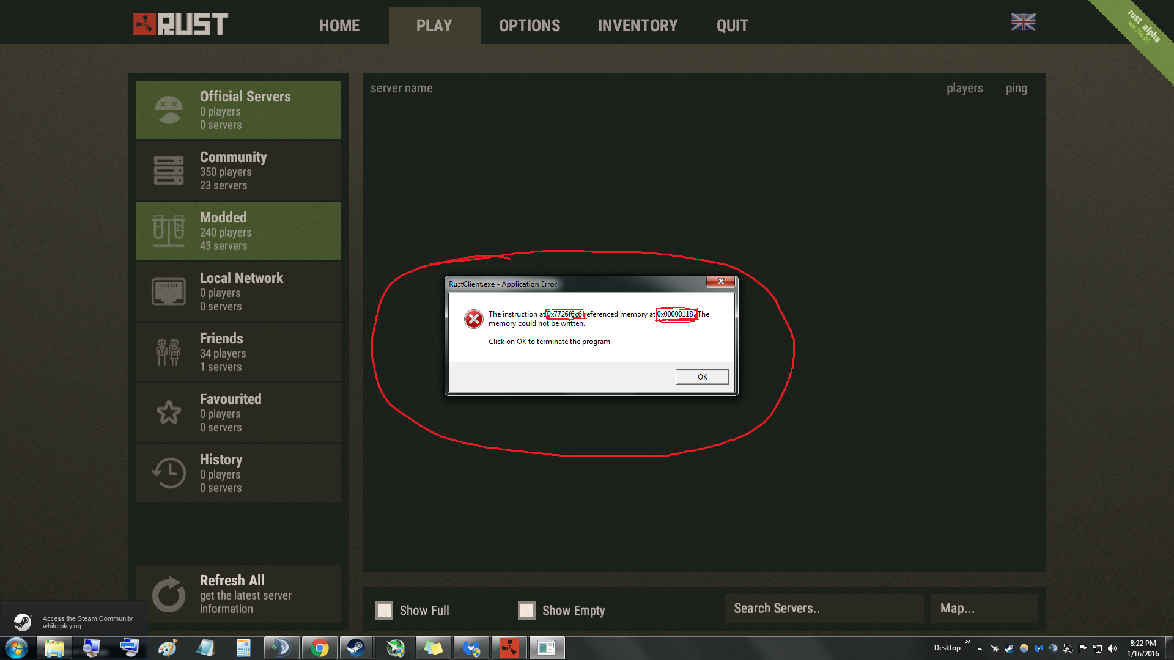This screenshot has height=660, width=1174.
Task: Switch to TeamSpeak in the taskbar
Action: click(281, 648)
